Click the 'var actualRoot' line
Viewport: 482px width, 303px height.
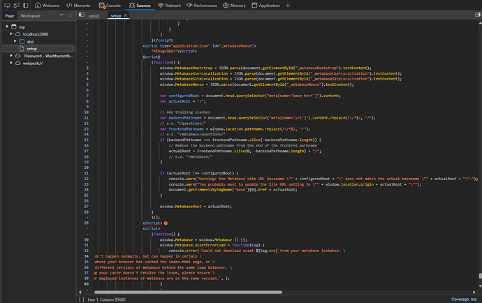click(182, 101)
